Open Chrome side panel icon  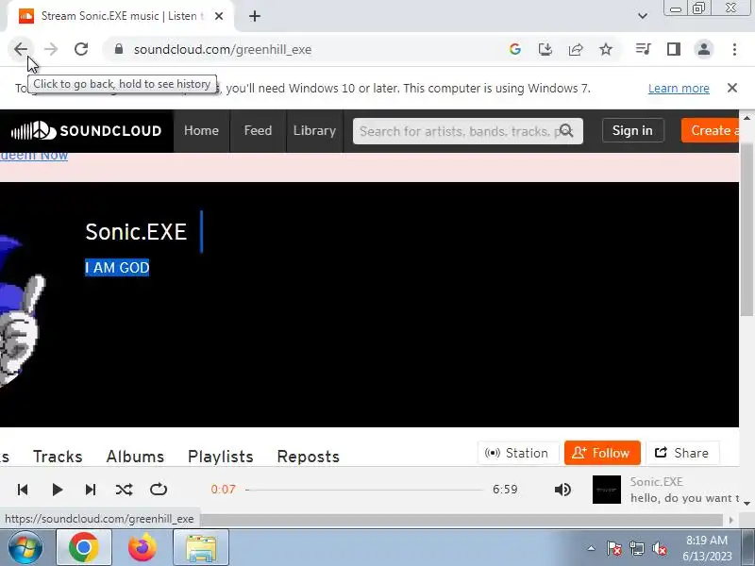(674, 49)
